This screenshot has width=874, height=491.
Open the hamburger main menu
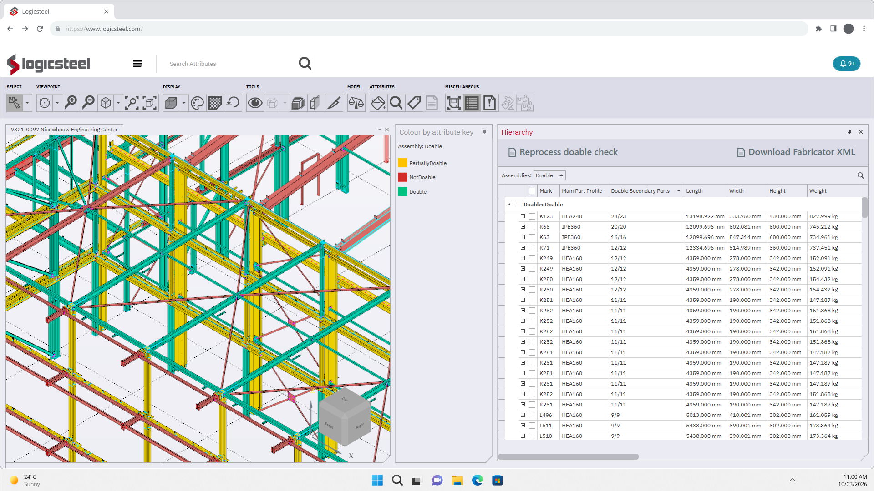137,64
